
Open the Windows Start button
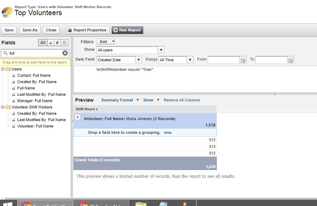coord(7,204)
